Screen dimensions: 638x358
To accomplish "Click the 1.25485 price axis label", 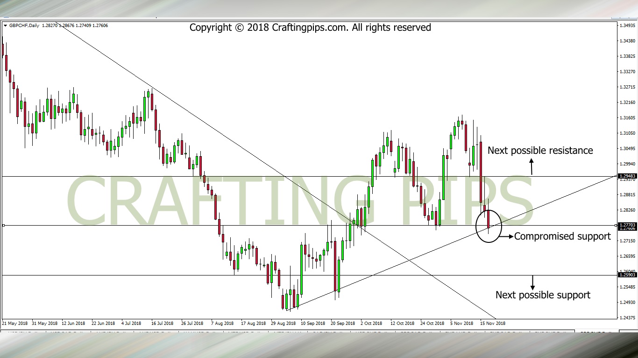I will click(628, 287).
